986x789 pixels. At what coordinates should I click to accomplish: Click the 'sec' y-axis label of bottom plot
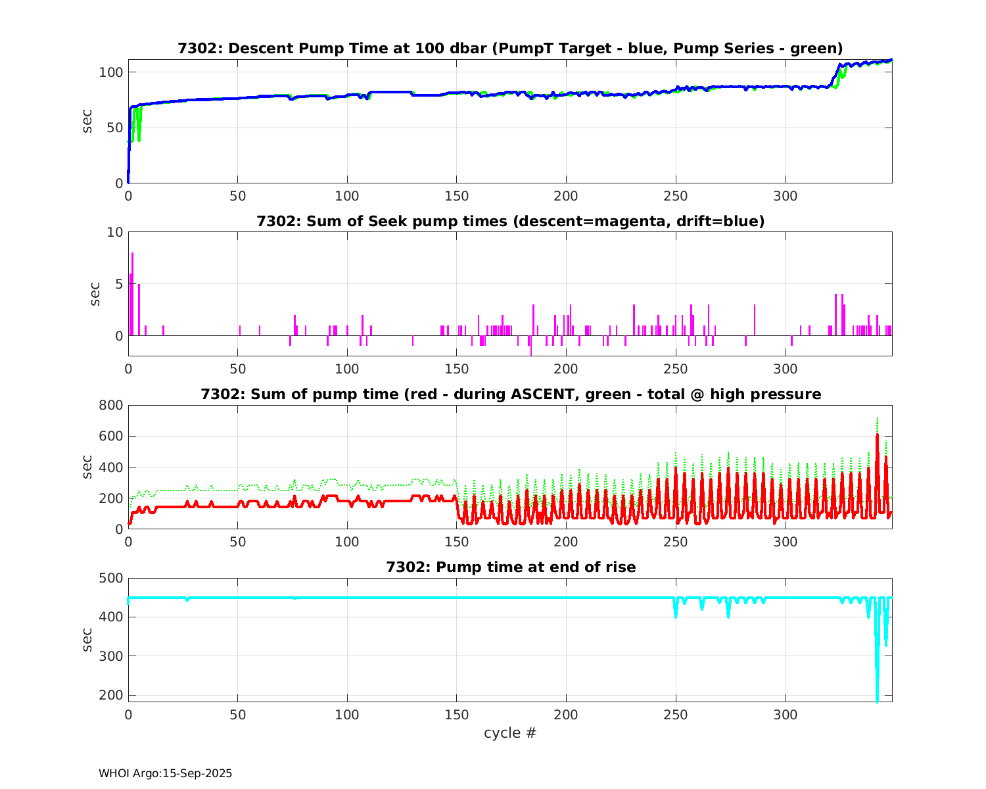(87, 640)
